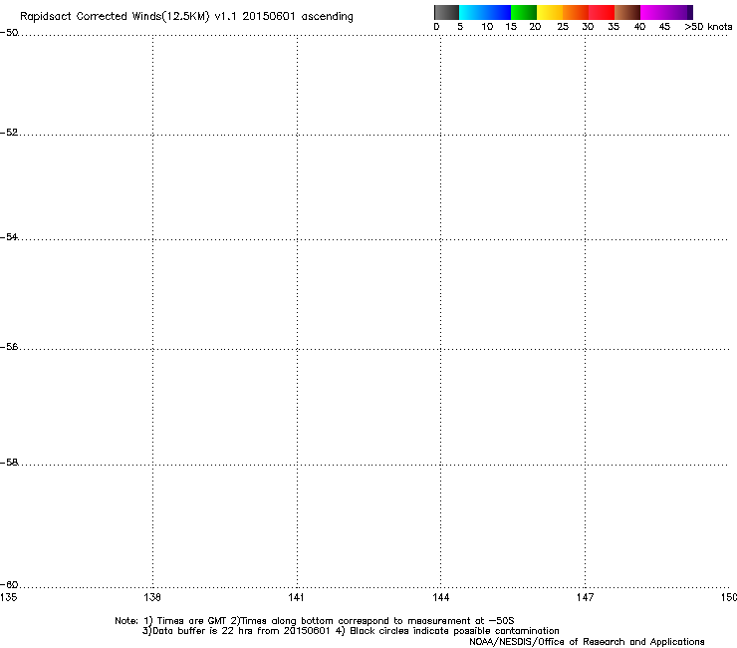Click the plot title 'Rapidscat Corrected Winds(12.5KM)'

tap(115, 16)
